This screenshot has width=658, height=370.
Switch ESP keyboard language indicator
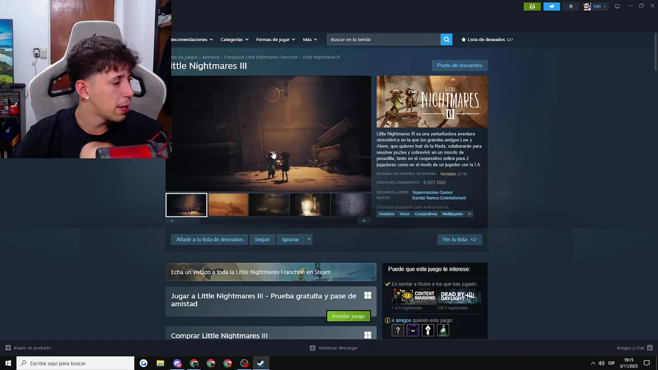click(x=611, y=363)
